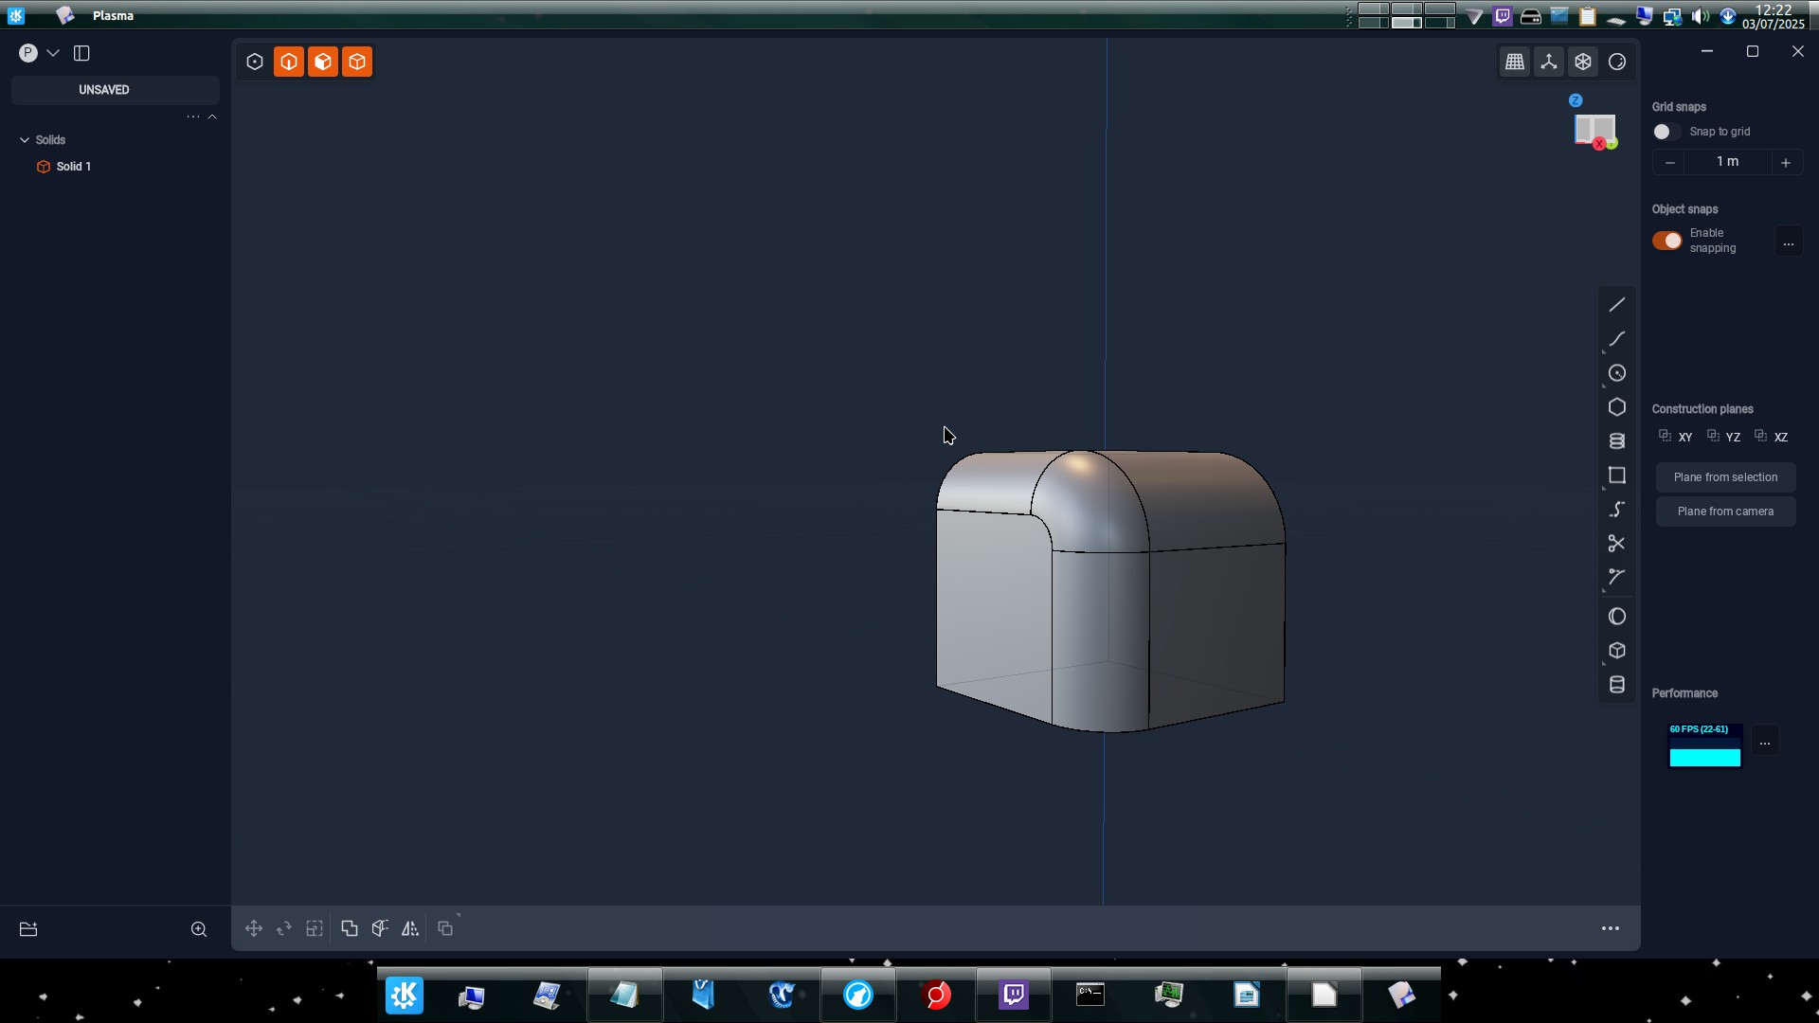
Task: Open object snaps options ellipsis menu
Action: (1789, 242)
